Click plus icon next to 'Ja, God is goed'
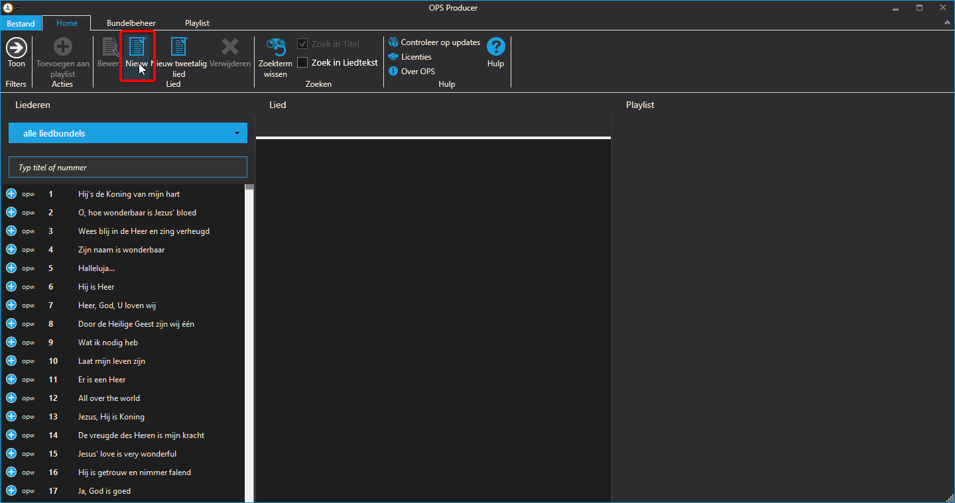Viewport: 955px width, 503px height. (11, 490)
